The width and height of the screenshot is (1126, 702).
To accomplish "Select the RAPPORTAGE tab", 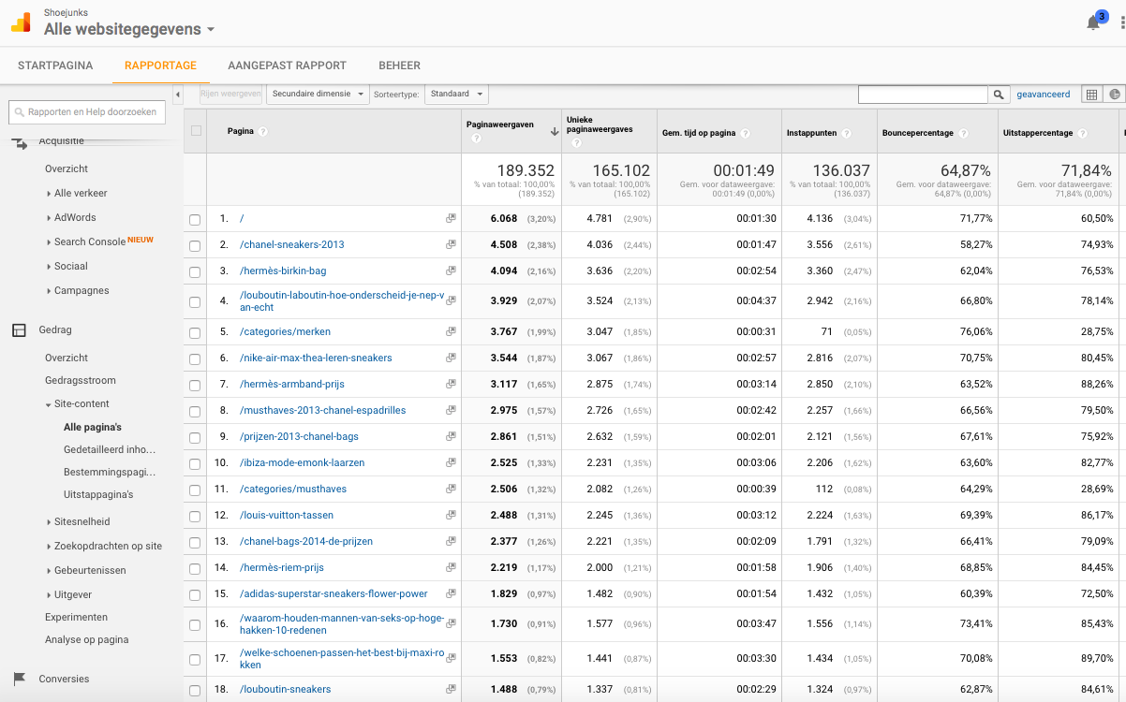I will [160, 66].
